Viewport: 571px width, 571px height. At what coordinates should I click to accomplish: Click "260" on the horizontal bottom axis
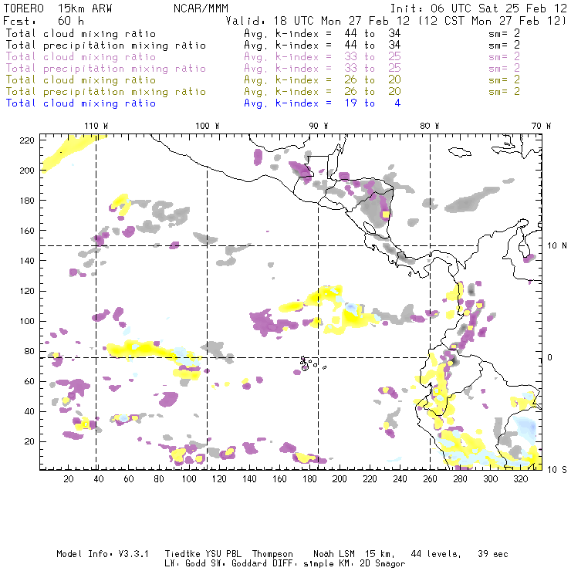(x=430, y=479)
